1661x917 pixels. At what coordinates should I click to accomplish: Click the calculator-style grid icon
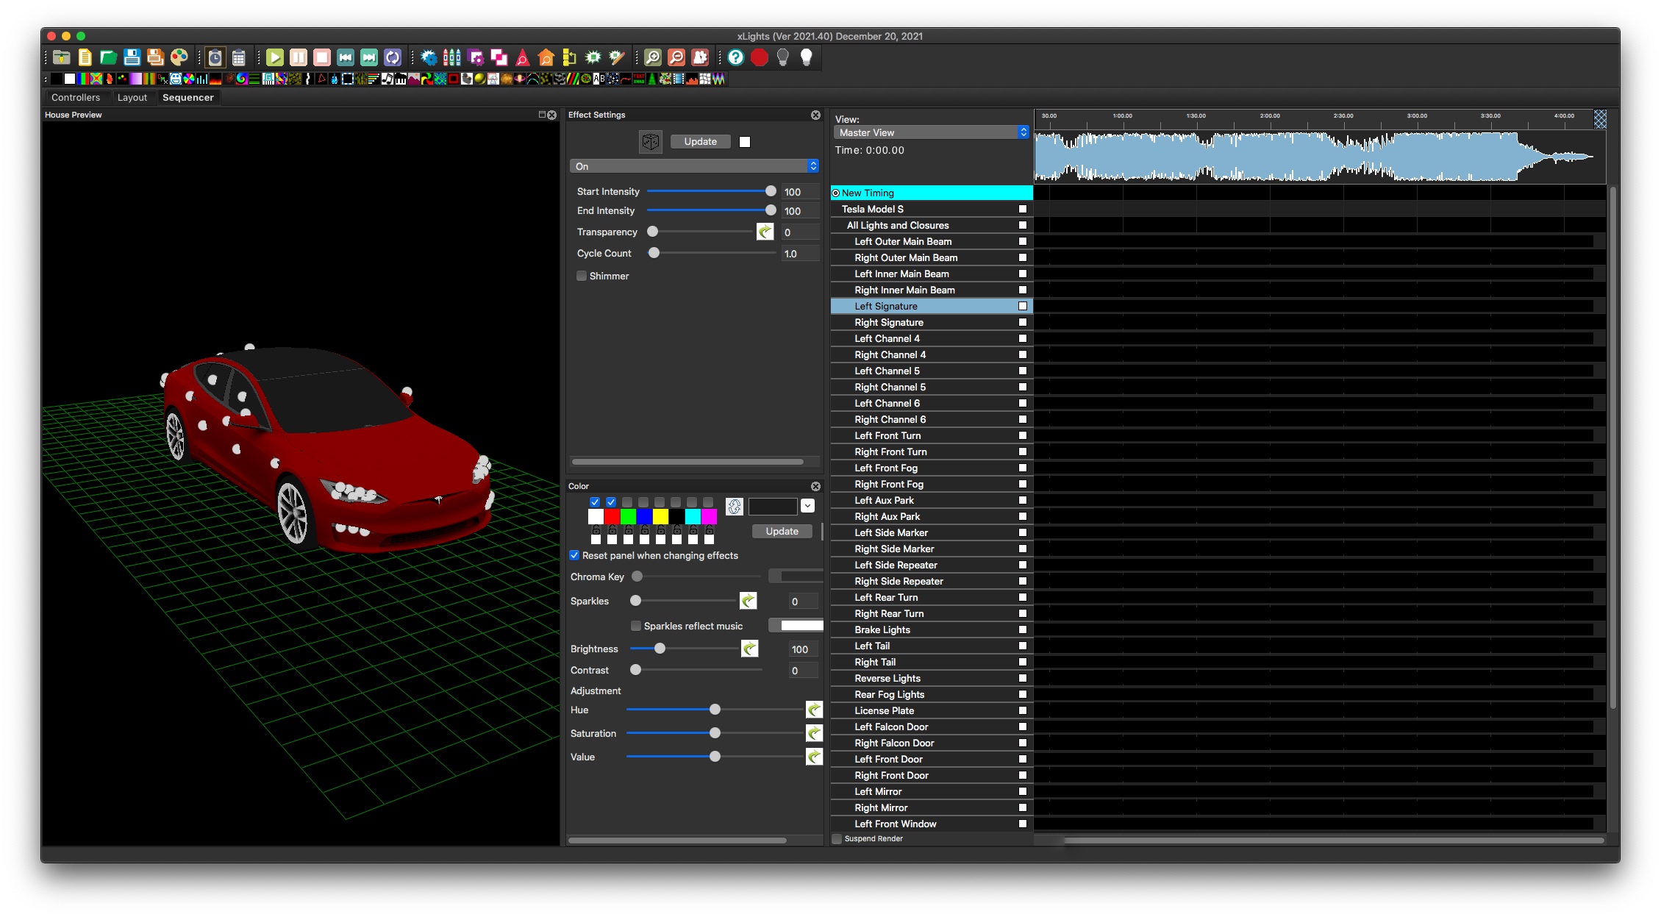(239, 57)
